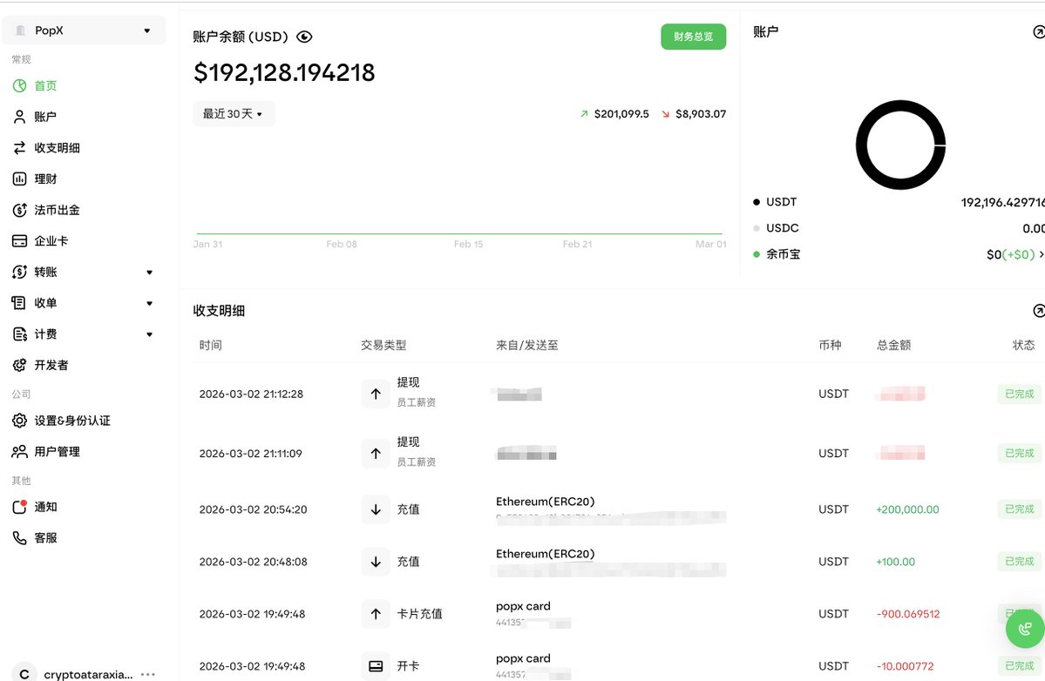Click up-arrow icon of 21:11:09 提现 row
Screen dimensions: 1045x681
(x=376, y=454)
